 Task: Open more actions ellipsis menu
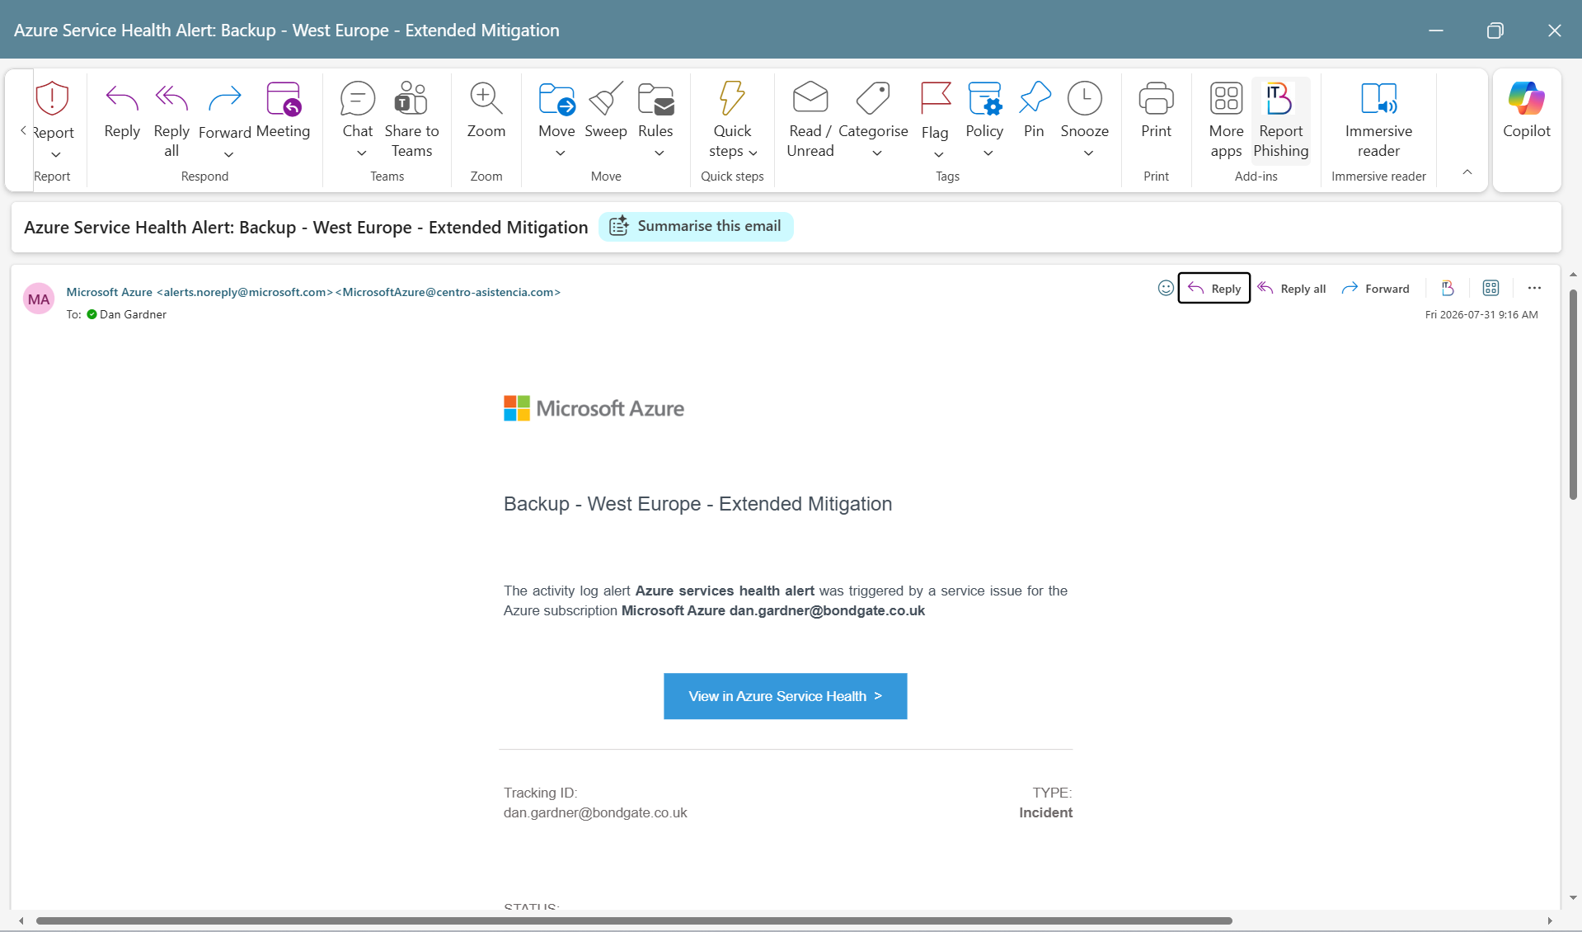coord(1534,288)
